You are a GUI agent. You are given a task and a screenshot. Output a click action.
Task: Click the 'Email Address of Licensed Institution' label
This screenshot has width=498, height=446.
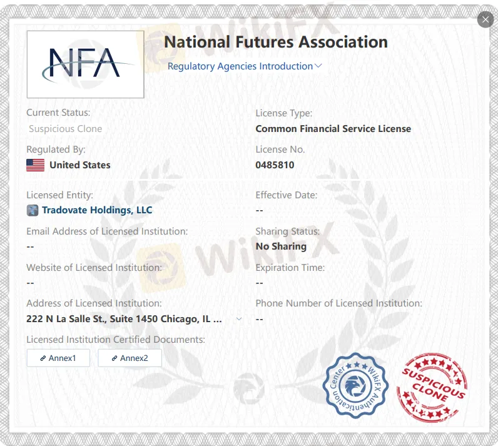(x=107, y=231)
